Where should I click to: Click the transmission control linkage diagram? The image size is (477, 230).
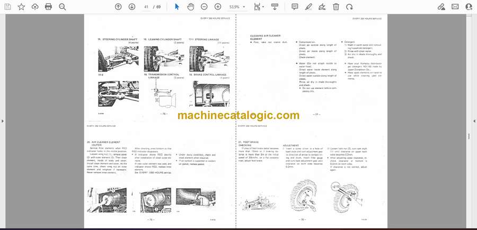pos(163,94)
